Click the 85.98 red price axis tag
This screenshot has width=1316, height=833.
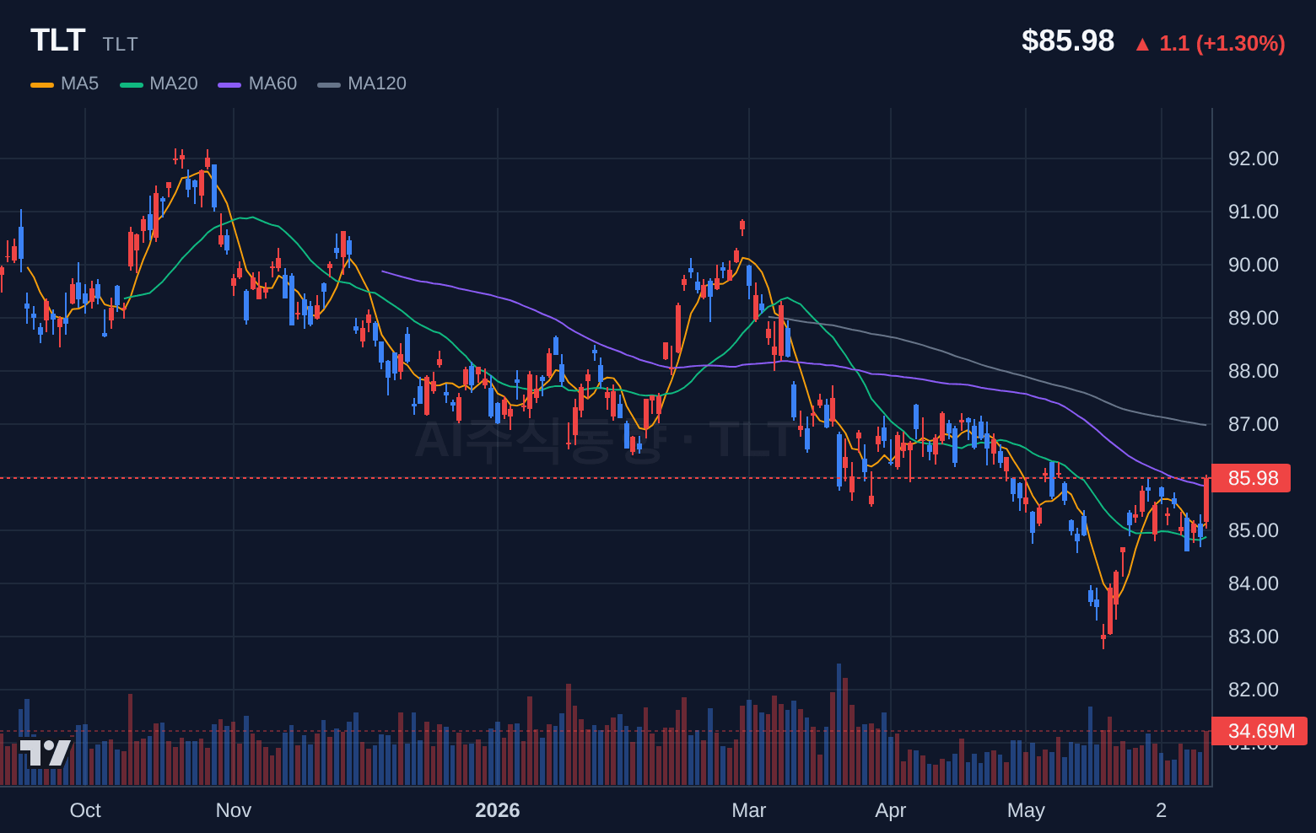1251,478
